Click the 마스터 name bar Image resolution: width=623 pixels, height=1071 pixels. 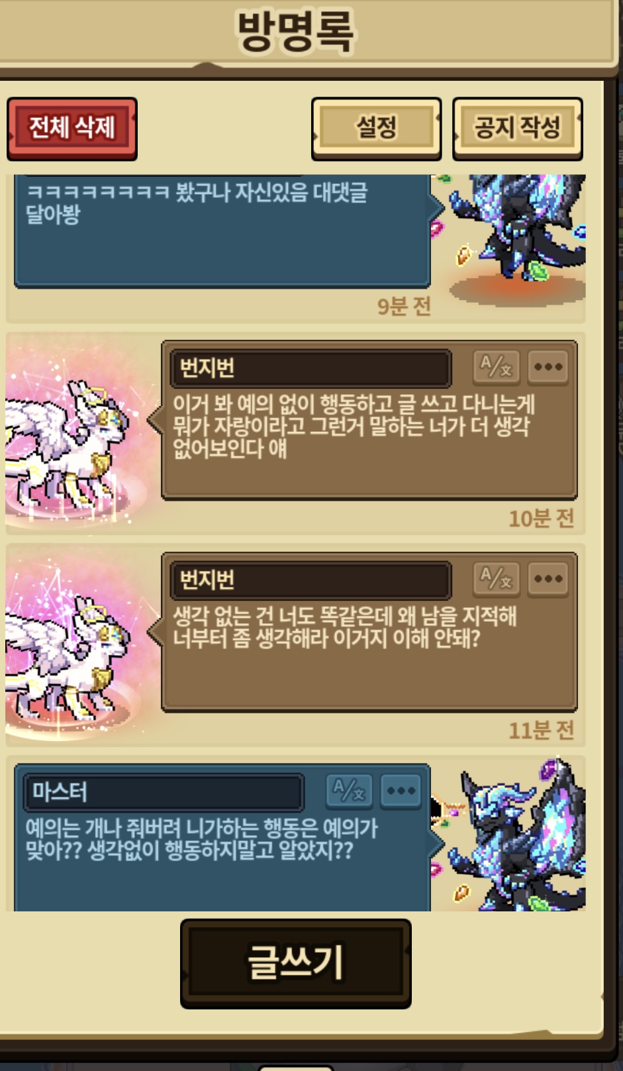tap(164, 791)
